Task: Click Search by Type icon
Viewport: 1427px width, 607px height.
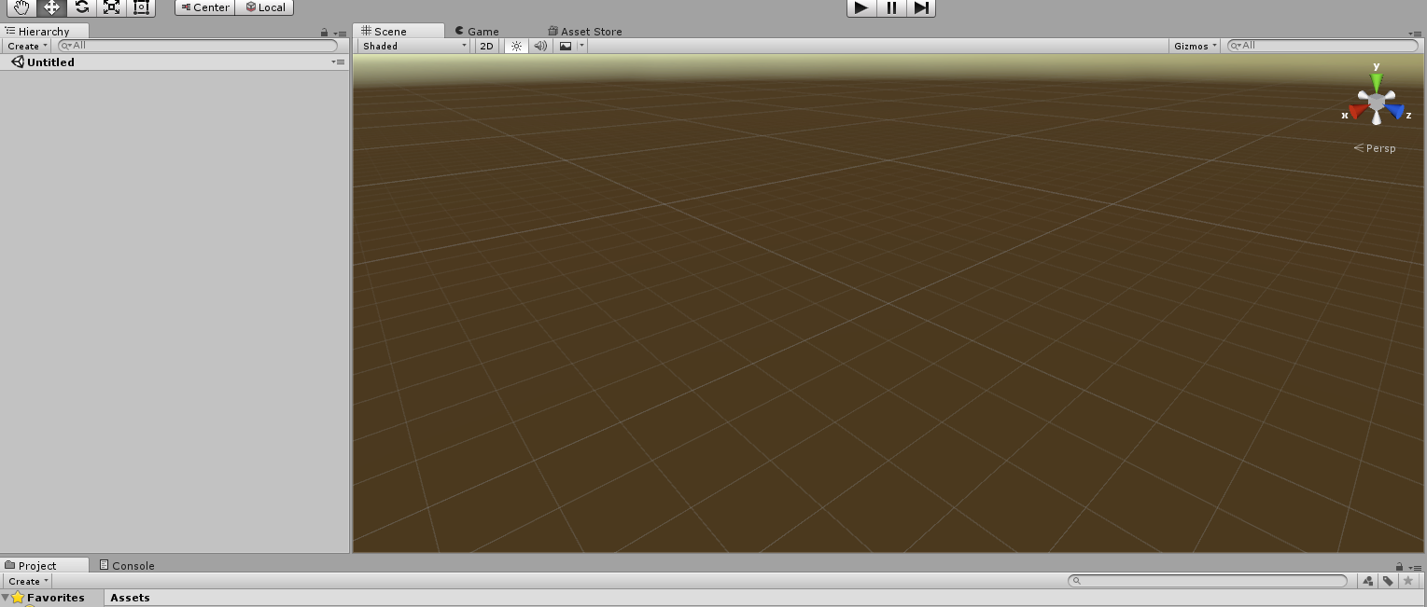Action: coord(1368,581)
